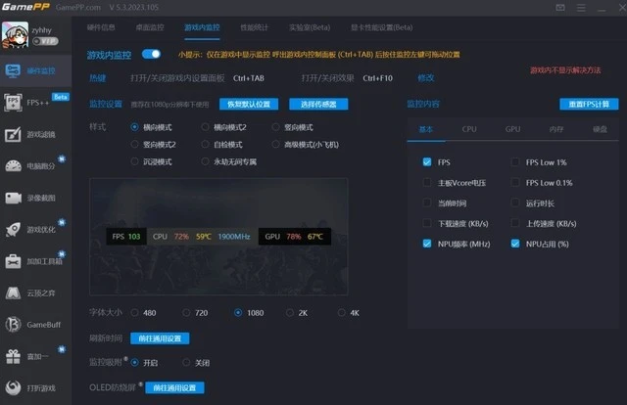Open the FPS++ Beta sidebar icon
Image resolution: width=627 pixels, height=405 pixels.
click(13, 103)
